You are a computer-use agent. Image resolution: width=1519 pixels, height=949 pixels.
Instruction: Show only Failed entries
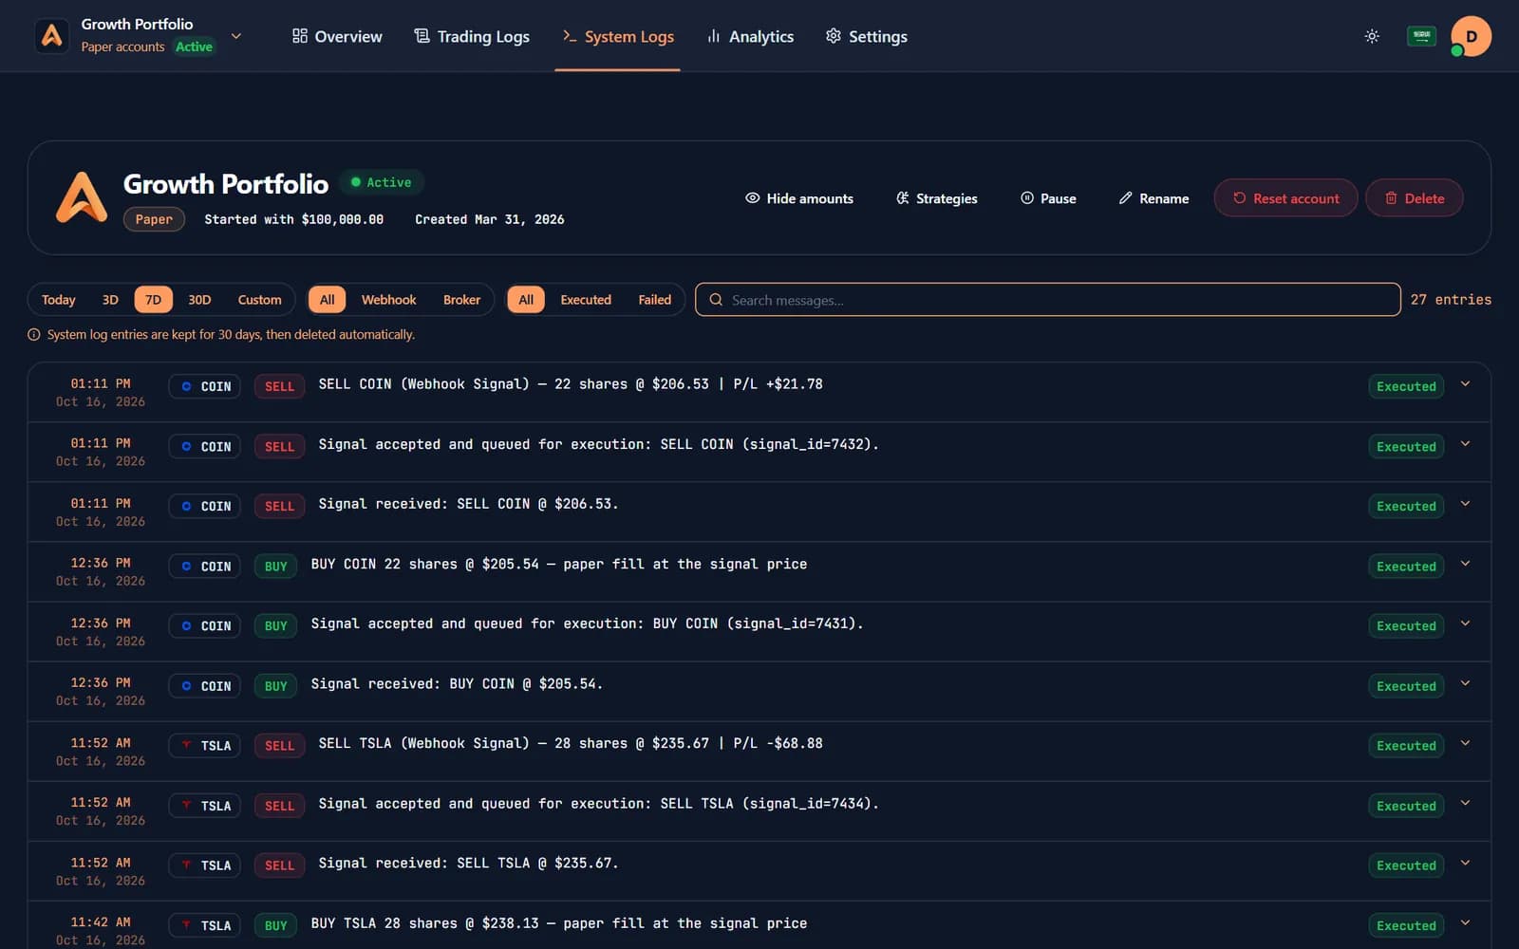[x=654, y=300]
